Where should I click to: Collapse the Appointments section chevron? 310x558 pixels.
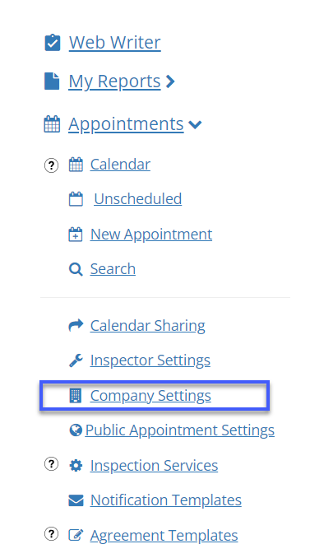[195, 124]
